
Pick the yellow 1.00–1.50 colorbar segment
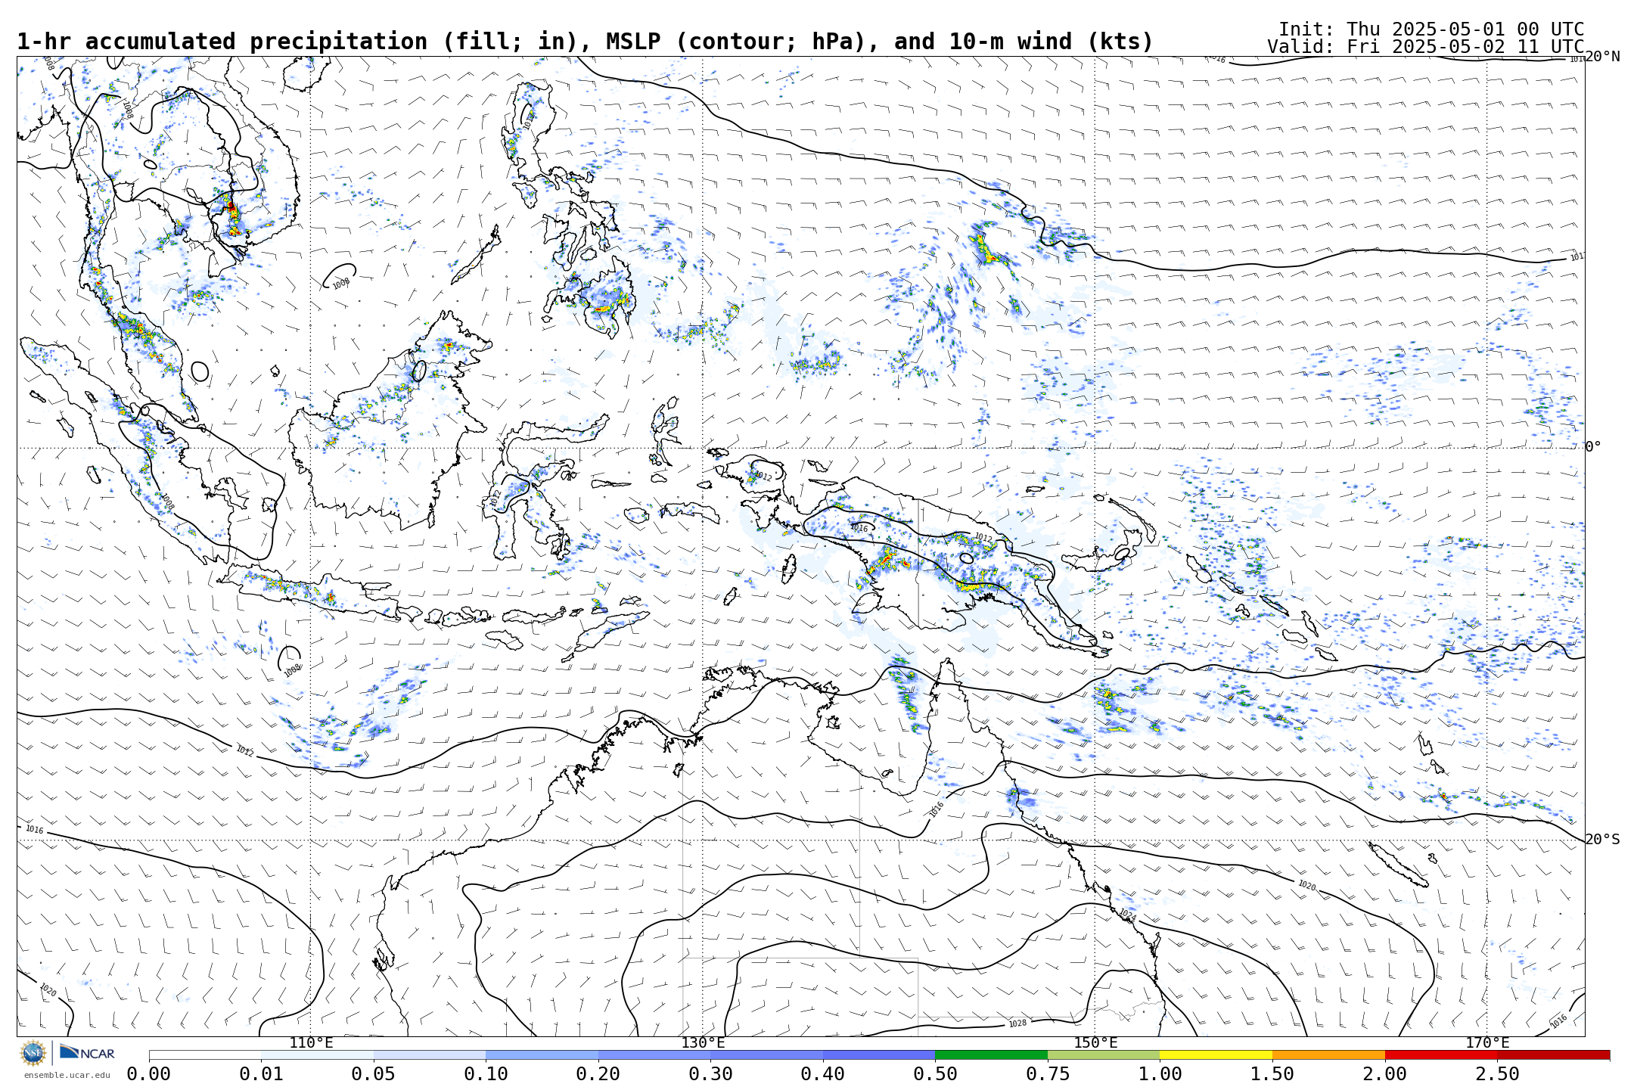click(x=1216, y=1054)
